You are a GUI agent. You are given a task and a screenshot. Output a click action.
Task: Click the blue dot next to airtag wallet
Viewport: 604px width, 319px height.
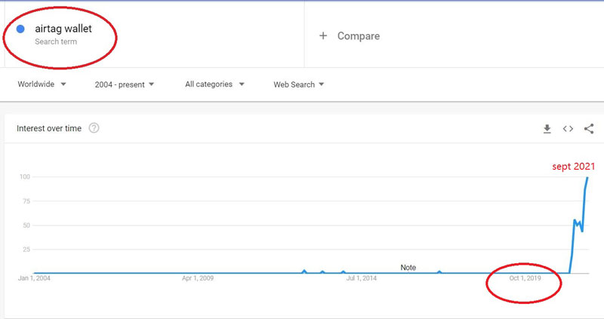pyautogui.click(x=20, y=29)
